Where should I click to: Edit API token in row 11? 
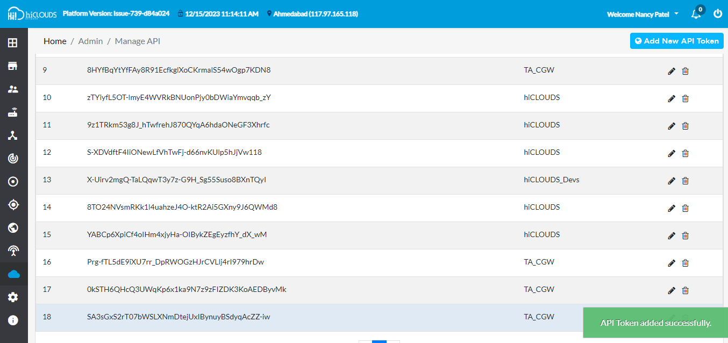[x=671, y=126]
